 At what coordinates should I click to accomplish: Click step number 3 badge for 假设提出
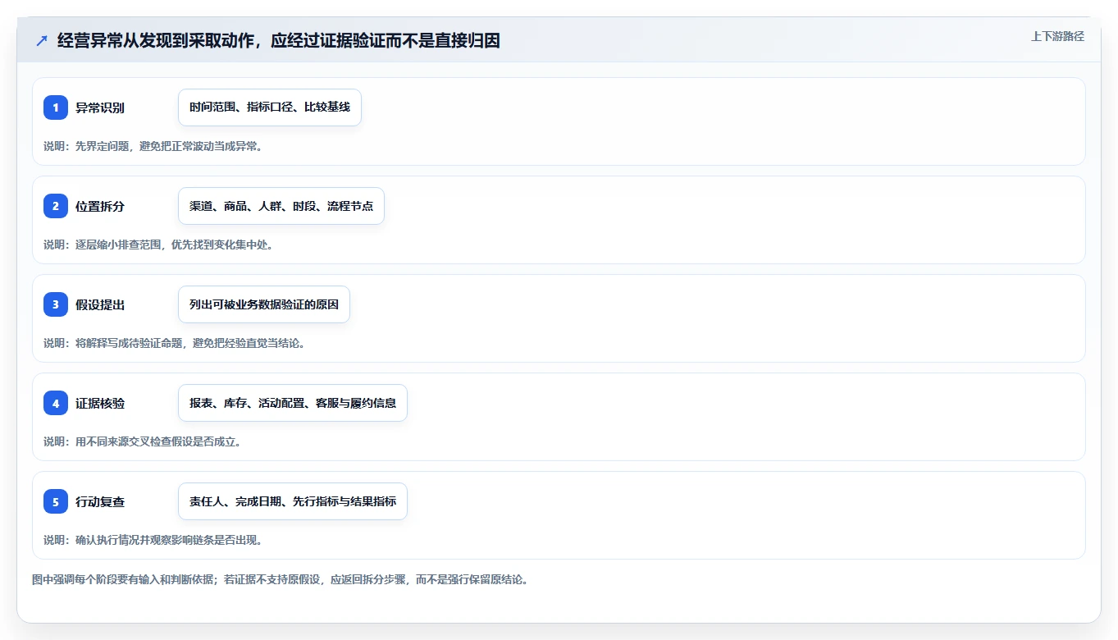[56, 304]
